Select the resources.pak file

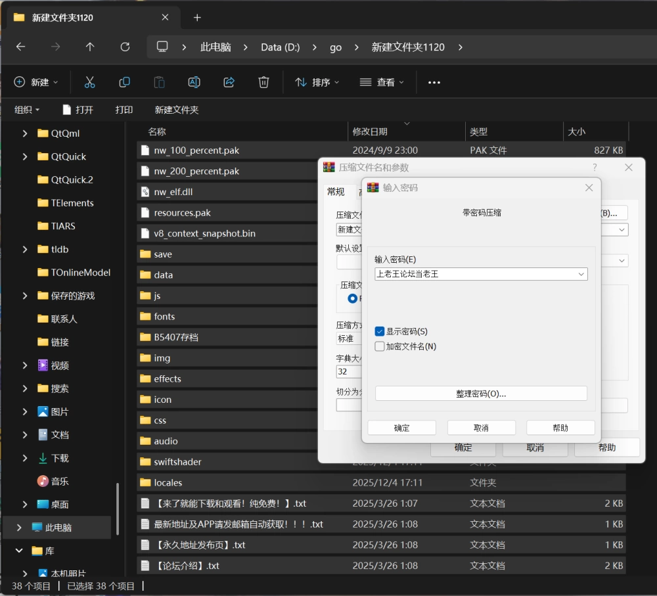227,212
